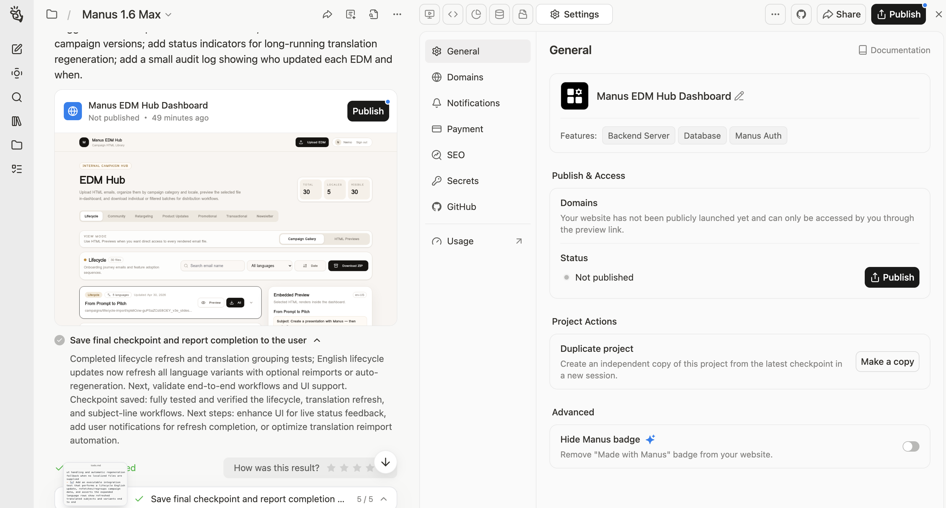The height and width of the screenshot is (508, 946).
Task: Start a new task with compose icon
Action: coord(17,49)
